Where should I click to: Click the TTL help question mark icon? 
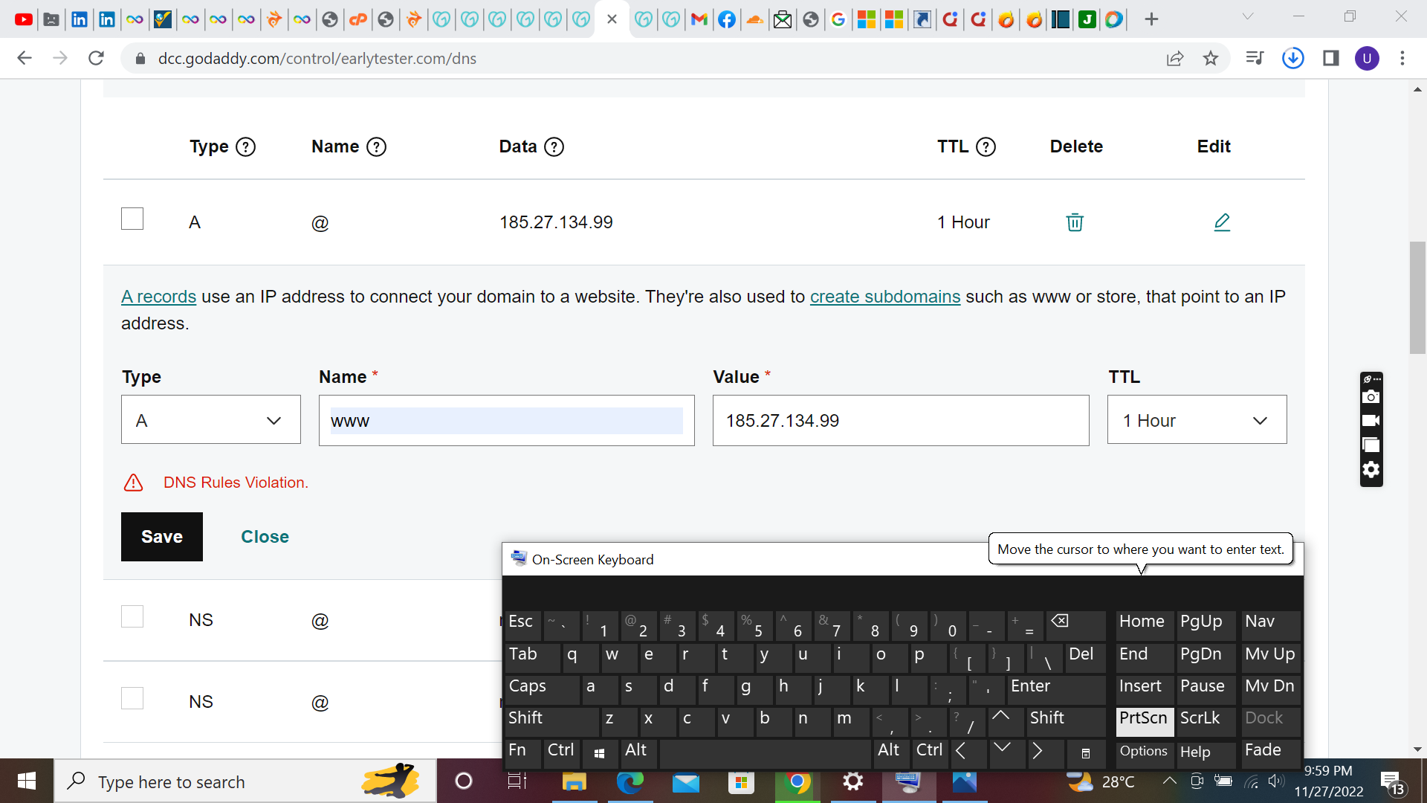tap(986, 146)
